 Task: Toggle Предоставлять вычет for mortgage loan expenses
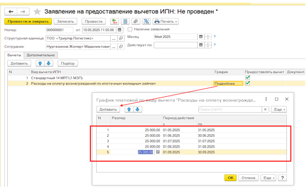pos(247,83)
